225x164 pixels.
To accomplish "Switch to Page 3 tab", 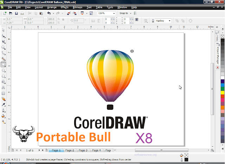I will tap(83, 150).
